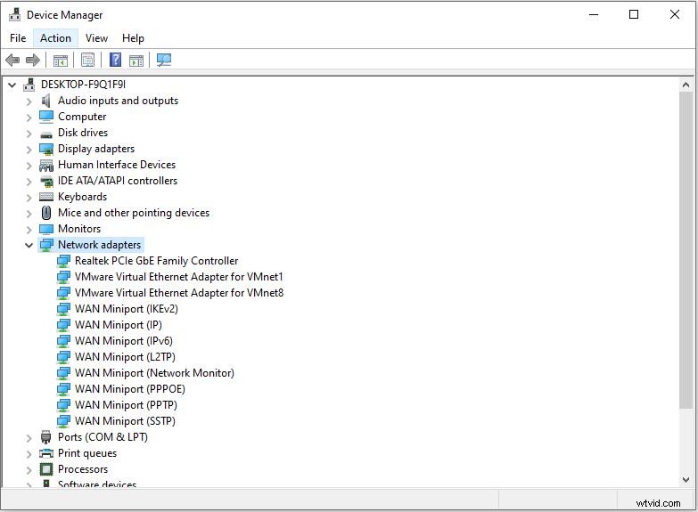Screen dimensions: 698x512
Task: Maximize the Device Manager window
Action: click(634, 14)
